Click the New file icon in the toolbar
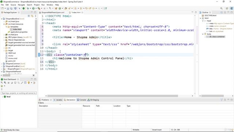The width and height of the screenshot is (234, 132). [x=3, y=8]
